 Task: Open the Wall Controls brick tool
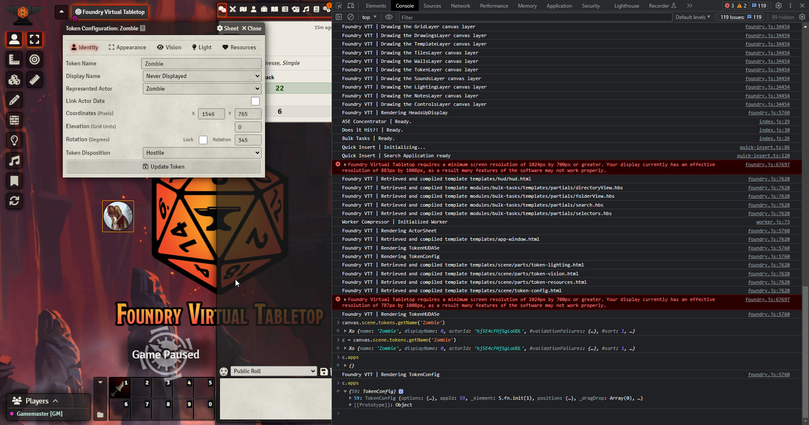14,120
